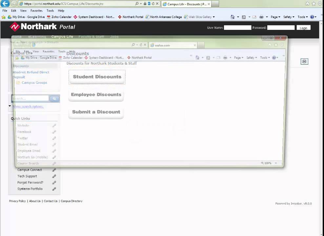Viewport: 324px width, 236px height.
Task: Expand the Tools dropdown in command bar
Action: click(303, 17)
